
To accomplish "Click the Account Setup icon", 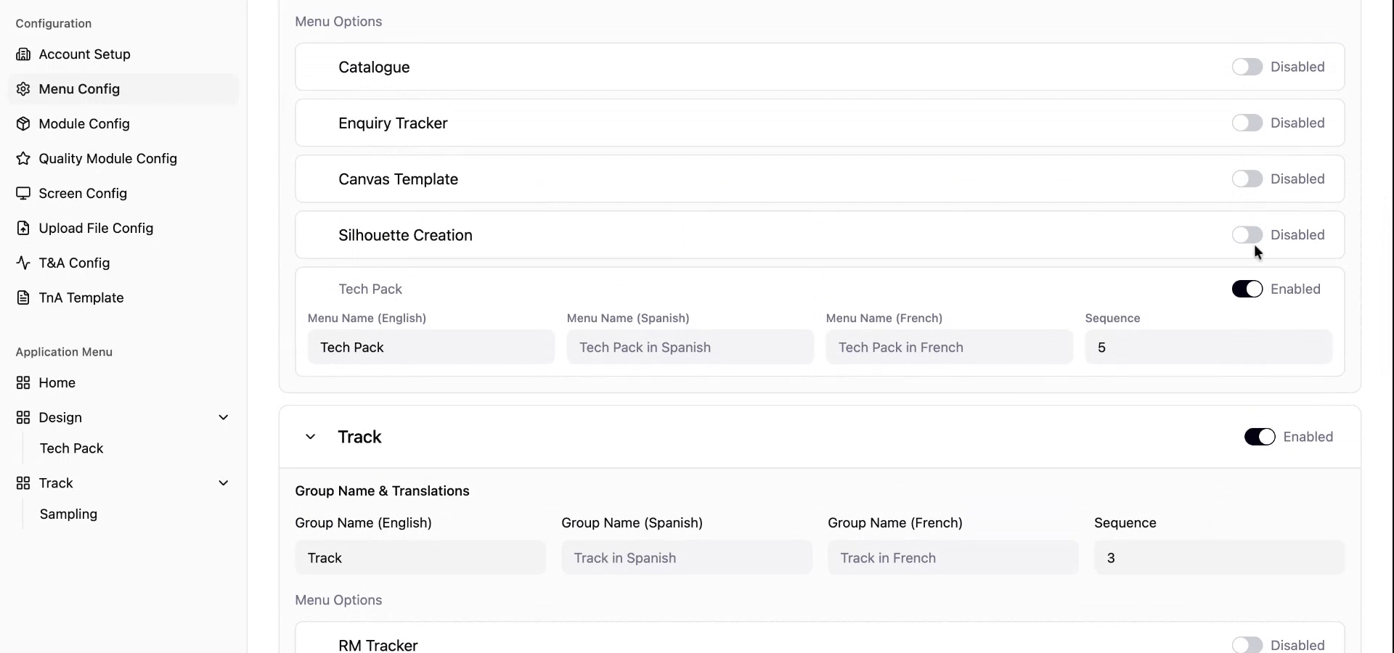I will [24, 54].
